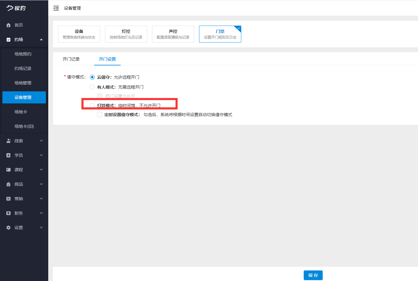Click the 线索 people icon in sidebar
This screenshot has height=281, width=418.
pyautogui.click(x=8, y=141)
